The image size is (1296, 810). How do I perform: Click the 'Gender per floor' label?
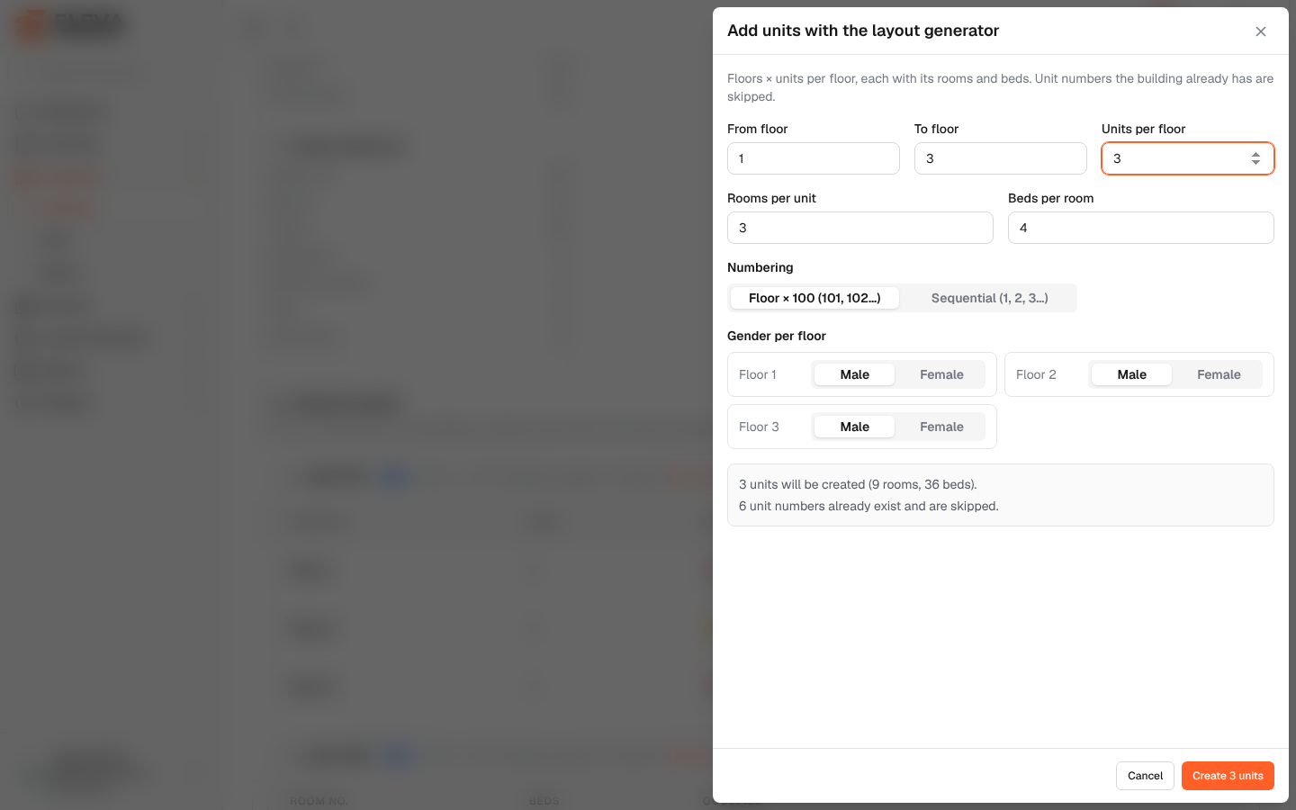coord(777,336)
